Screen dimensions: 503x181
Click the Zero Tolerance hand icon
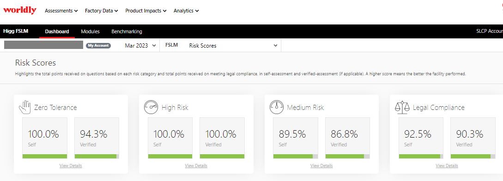(x=24, y=107)
